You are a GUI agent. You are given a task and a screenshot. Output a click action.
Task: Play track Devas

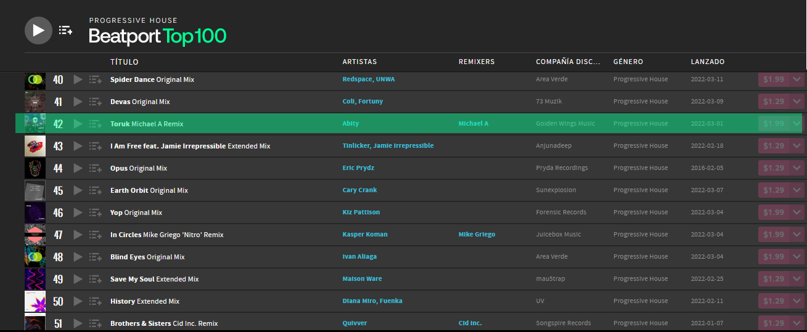(x=78, y=102)
